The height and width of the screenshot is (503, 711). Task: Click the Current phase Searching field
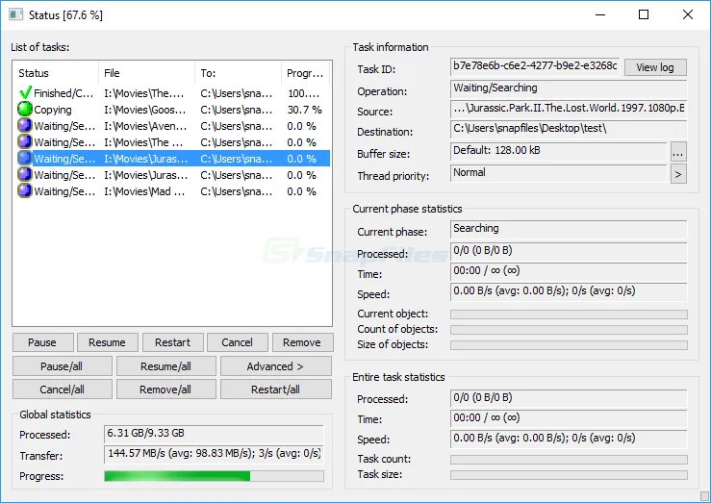coord(569,229)
